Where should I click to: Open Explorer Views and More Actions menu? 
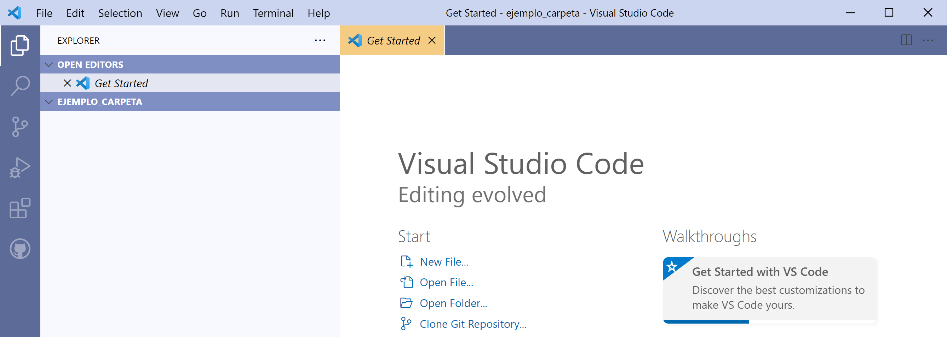[x=320, y=40]
